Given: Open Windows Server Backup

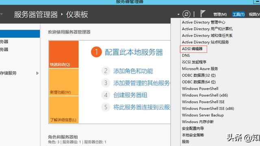Looking at the screenshot, I should (x=203, y=115).
